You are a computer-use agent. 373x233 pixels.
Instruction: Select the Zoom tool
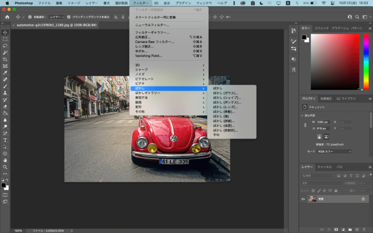click(5, 167)
